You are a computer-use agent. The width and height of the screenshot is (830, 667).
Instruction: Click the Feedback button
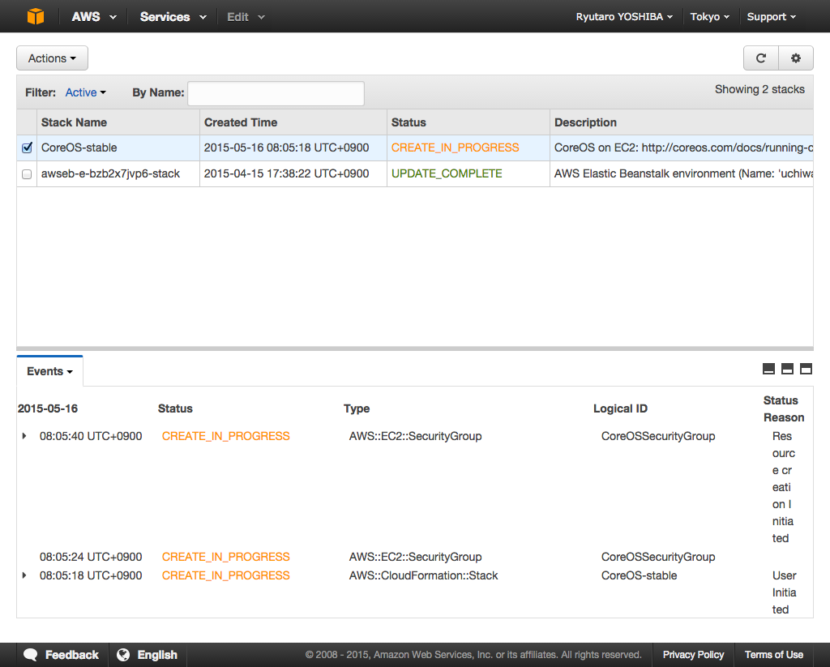pyautogui.click(x=62, y=655)
